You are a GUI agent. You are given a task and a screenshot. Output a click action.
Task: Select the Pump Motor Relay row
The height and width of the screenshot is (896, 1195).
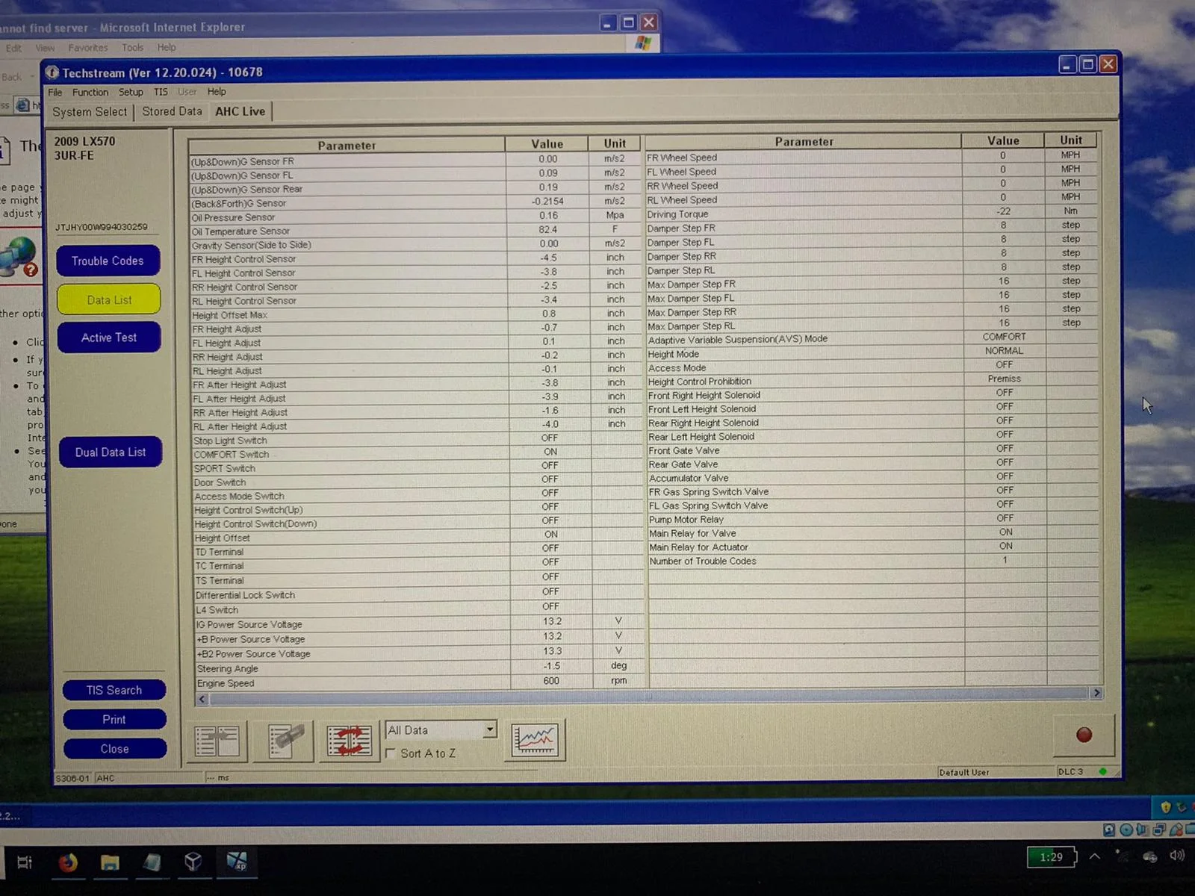pyautogui.click(x=873, y=519)
